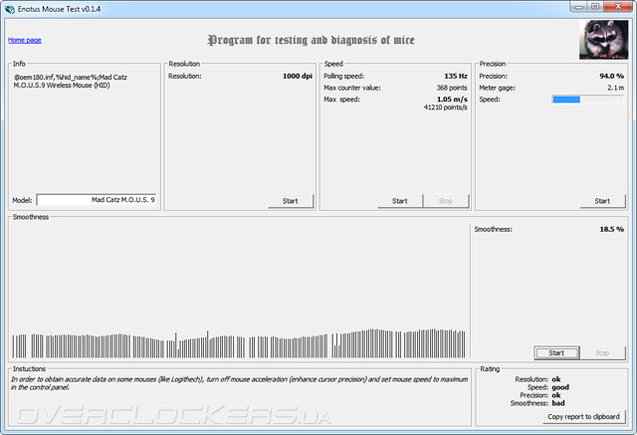This screenshot has height=435, width=637.
Task: Minimize the Enotus Mouse Test window
Action: tap(579, 7)
